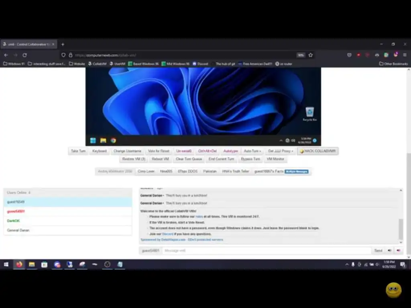The width and height of the screenshot is (411, 308).
Task: Click the shield icon in the address bar
Action: click(x=63, y=55)
